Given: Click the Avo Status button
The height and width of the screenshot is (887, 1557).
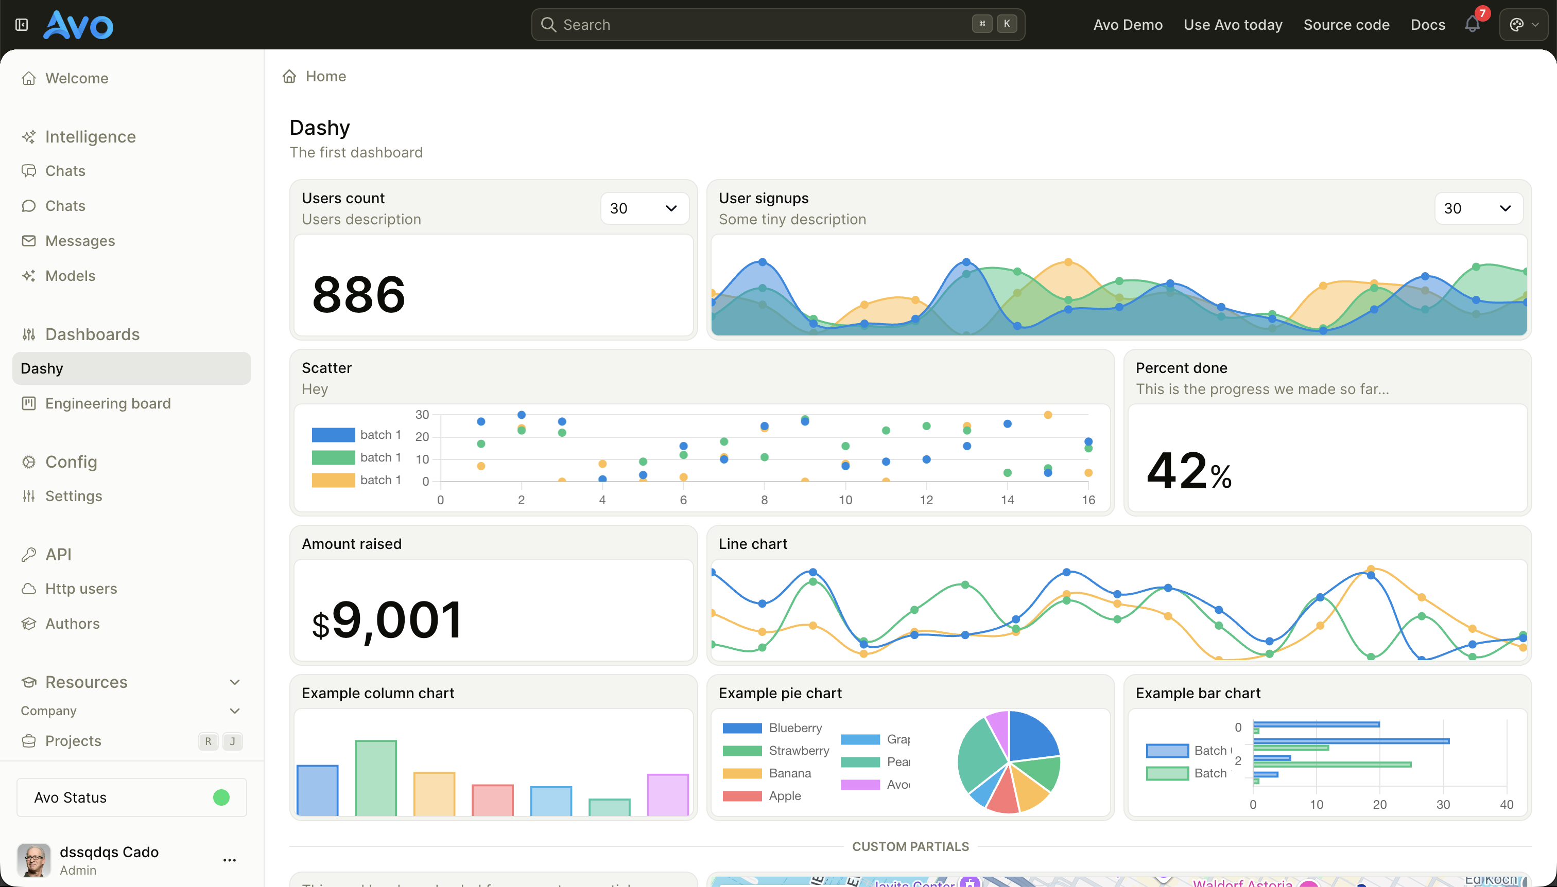Looking at the screenshot, I should pyautogui.click(x=132, y=797).
